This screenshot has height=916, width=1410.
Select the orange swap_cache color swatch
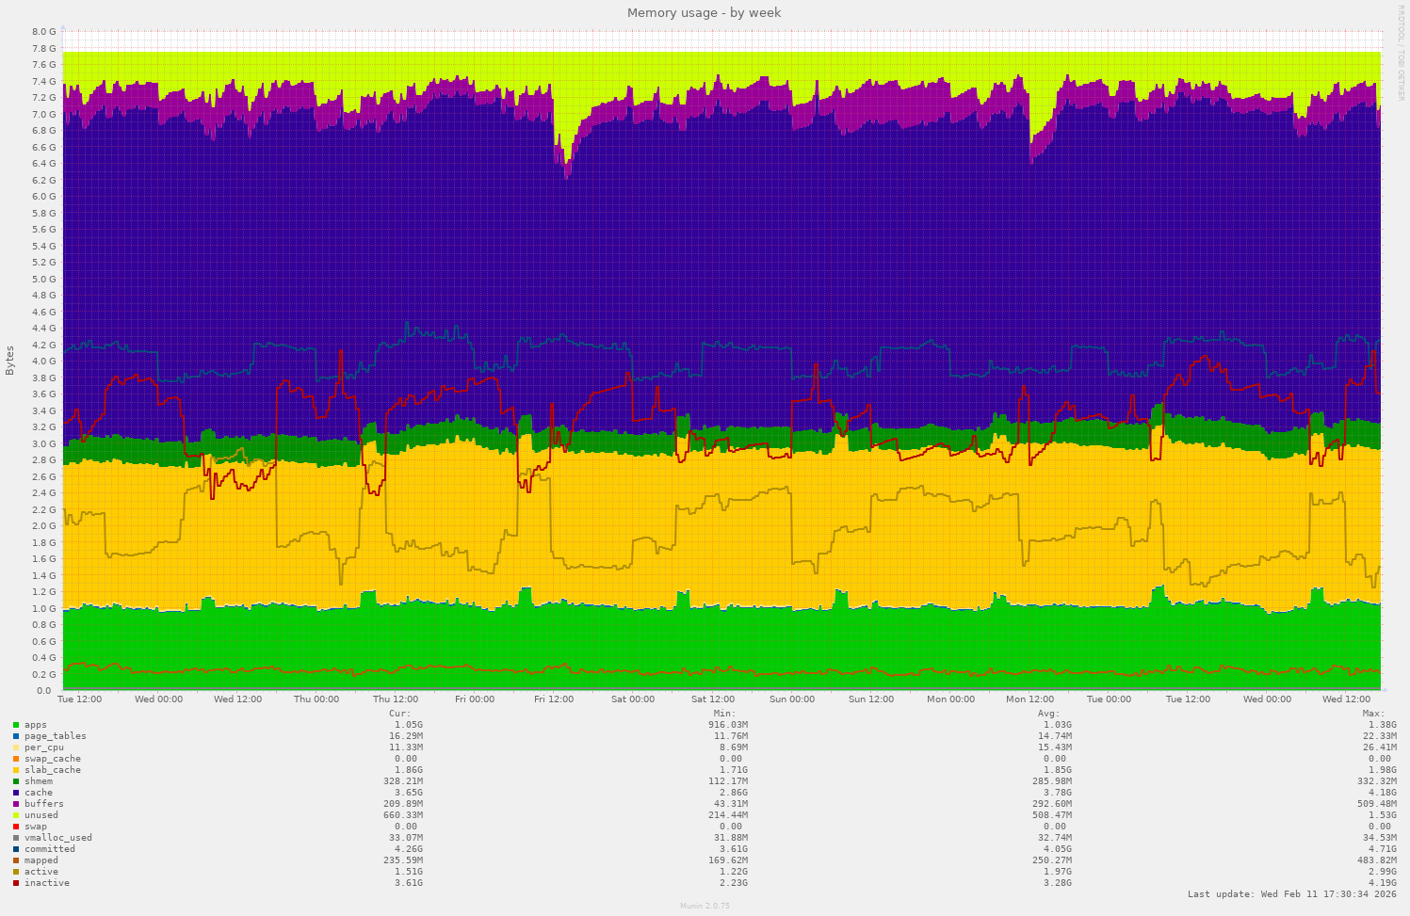pos(15,758)
